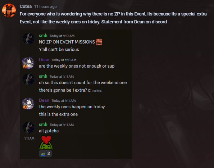Click smh's avatar on the 'oh so this' message
214x168 pixels.
point(28,79)
